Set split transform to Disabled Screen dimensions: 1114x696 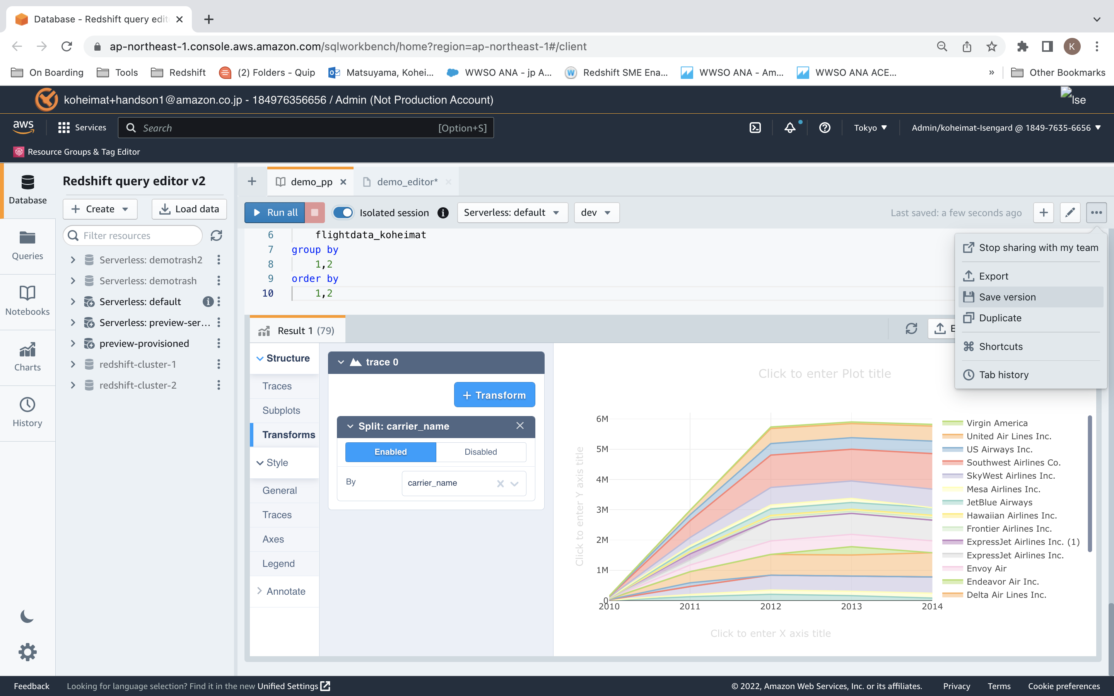point(480,452)
